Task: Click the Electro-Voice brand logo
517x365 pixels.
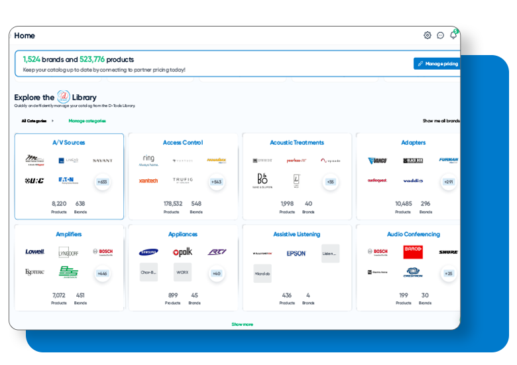Action: coord(378,272)
